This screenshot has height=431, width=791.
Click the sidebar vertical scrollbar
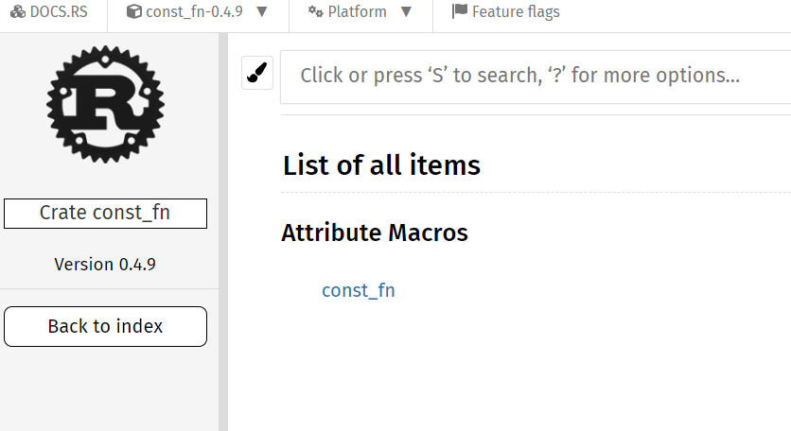223,232
